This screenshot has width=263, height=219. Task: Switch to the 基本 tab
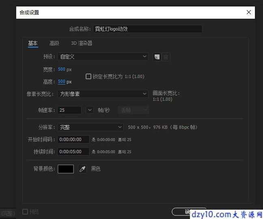coord(33,43)
